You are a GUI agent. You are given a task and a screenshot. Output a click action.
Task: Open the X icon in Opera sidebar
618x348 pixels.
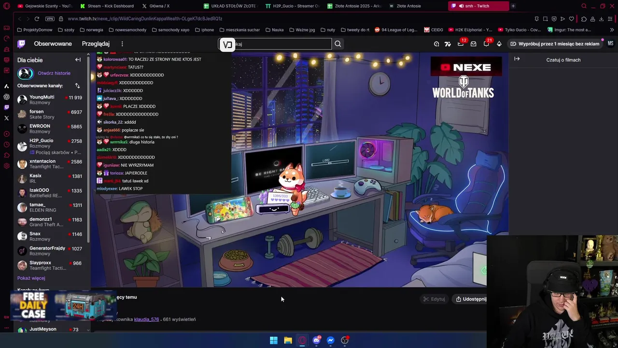[6, 118]
